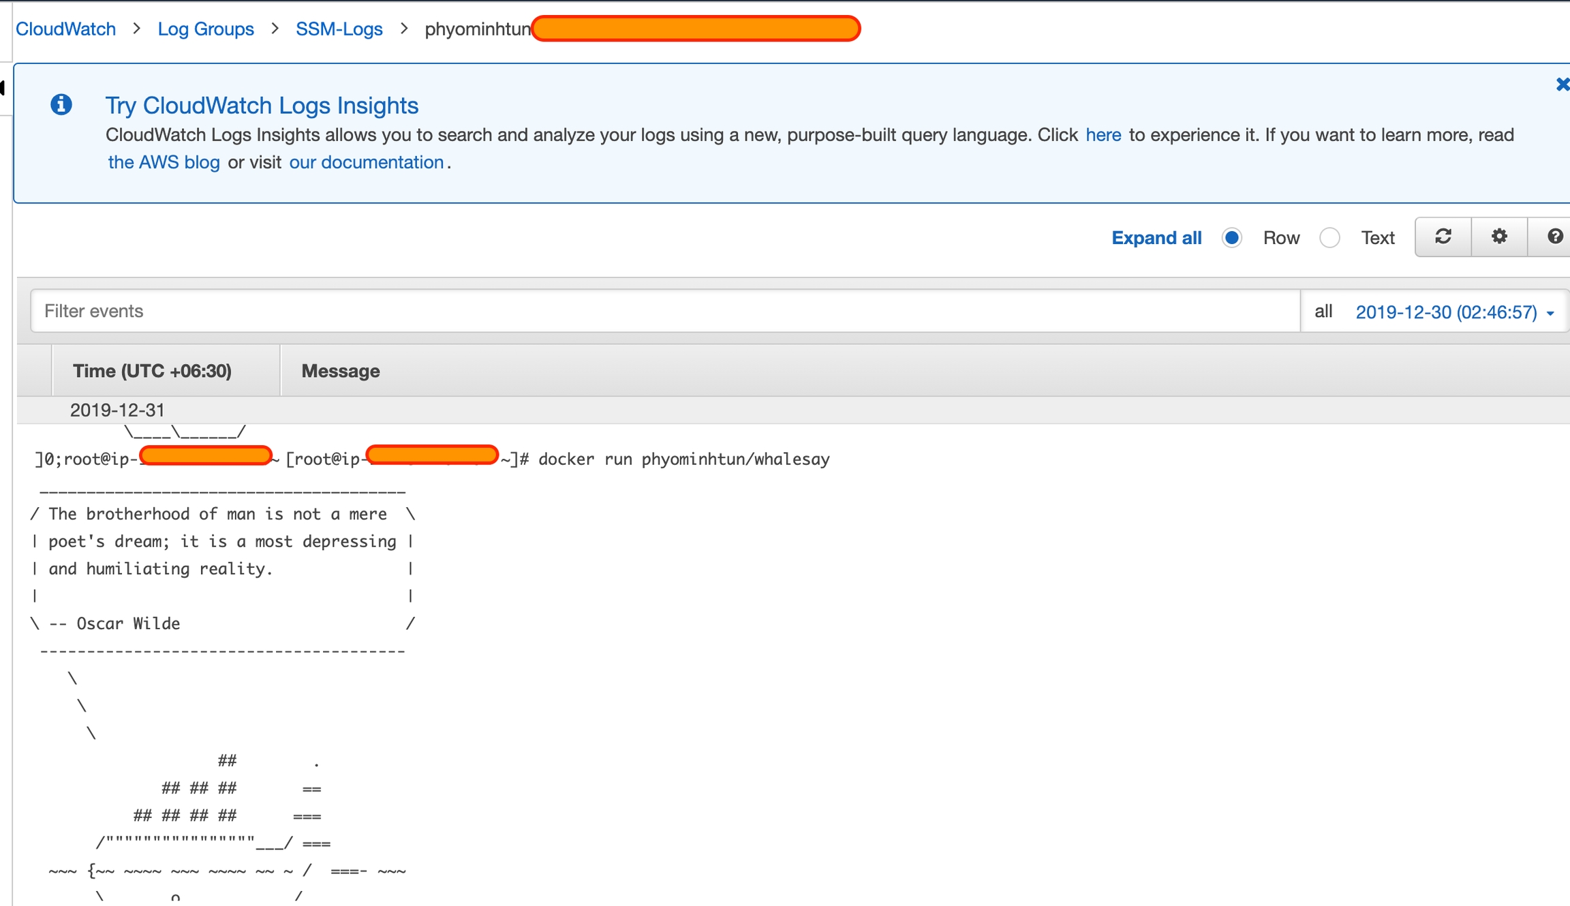The width and height of the screenshot is (1570, 906).
Task: Go to Log Groups breadcrumb
Action: [x=205, y=29]
